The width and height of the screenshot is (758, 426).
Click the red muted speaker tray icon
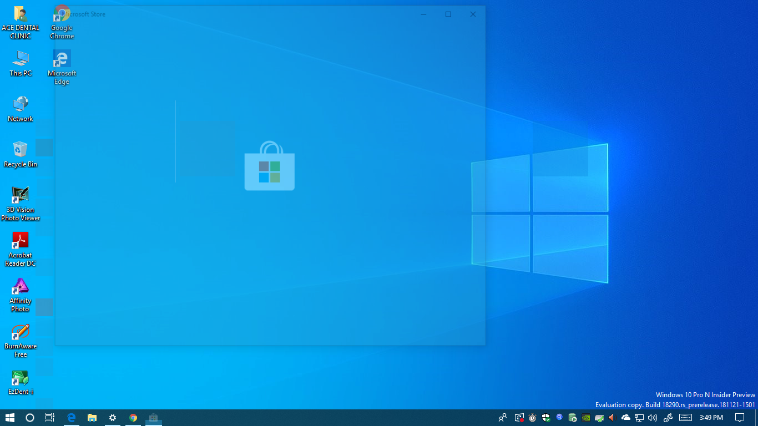coord(613,418)
